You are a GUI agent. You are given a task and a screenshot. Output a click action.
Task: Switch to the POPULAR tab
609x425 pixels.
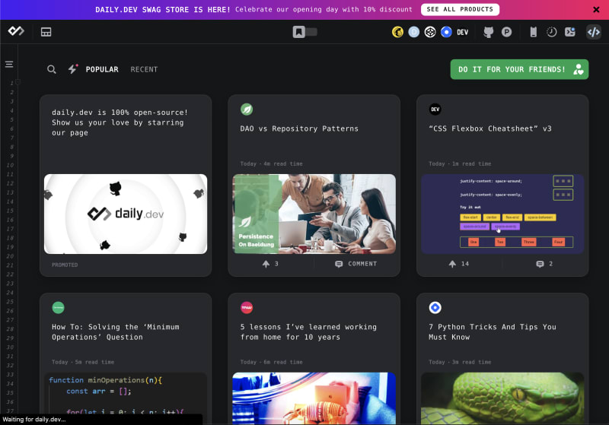coord(102,69)
